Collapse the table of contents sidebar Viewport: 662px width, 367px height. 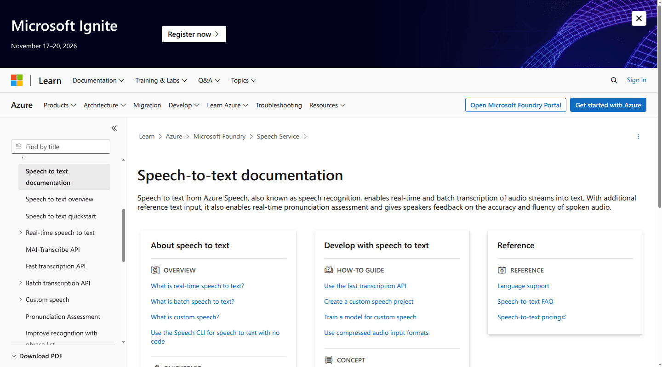click(114, 128)
